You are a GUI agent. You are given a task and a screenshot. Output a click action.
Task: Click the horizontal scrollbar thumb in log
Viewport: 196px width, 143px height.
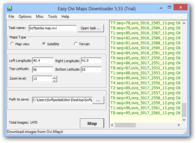125,125
